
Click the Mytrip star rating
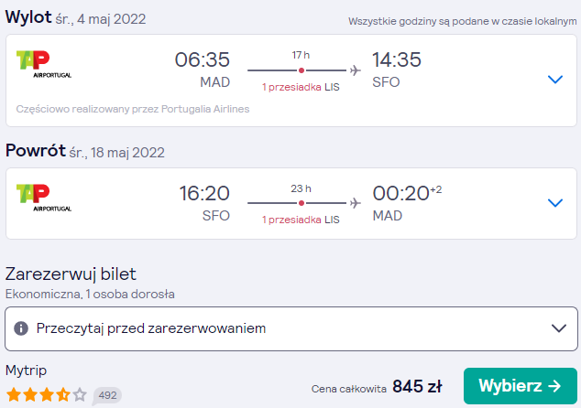[47, 394]
